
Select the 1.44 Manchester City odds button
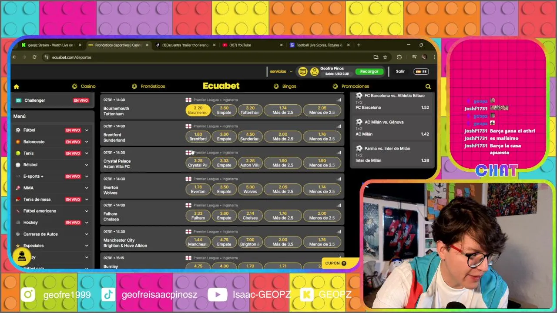198,242
